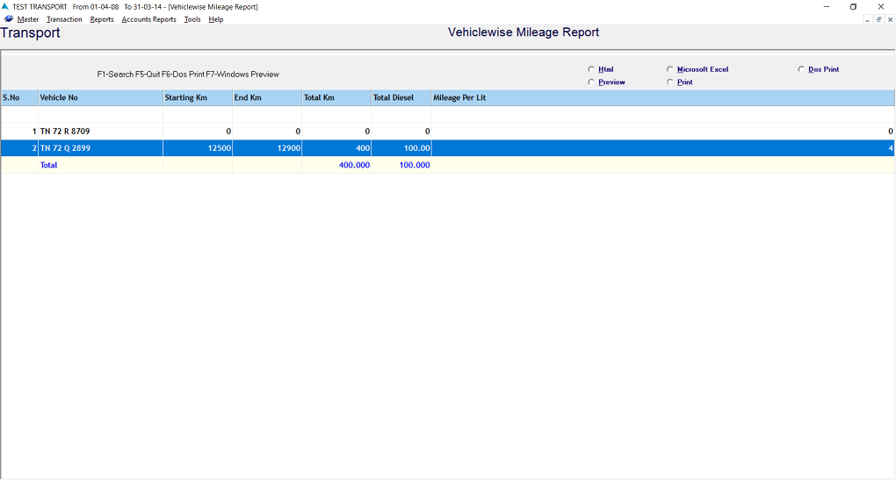Open the Master menu

tap(28, 19)
